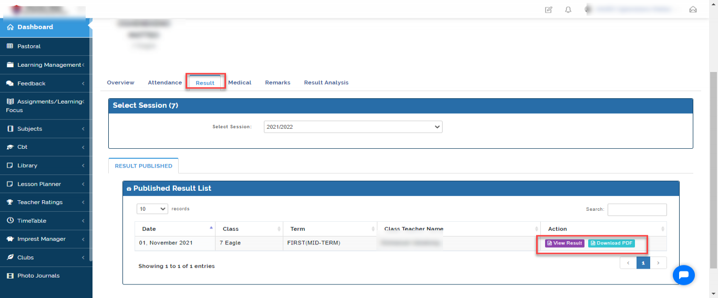
Task: Click the Pastoral table icon
Action: (10, 46)
